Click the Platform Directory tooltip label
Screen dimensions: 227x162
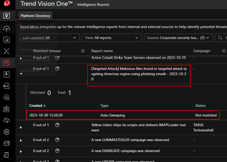pos(35,16)
